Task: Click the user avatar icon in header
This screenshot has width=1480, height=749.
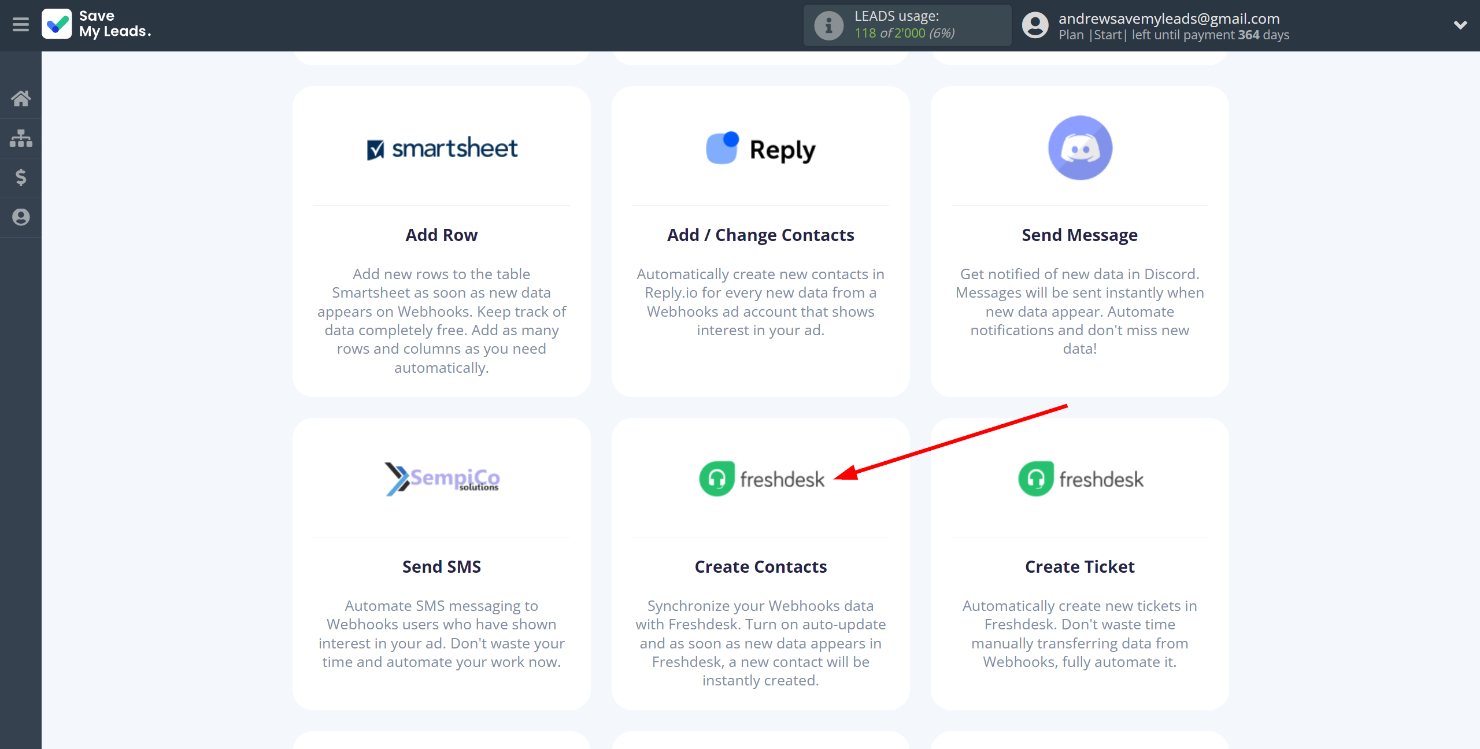Action: 1035,25
